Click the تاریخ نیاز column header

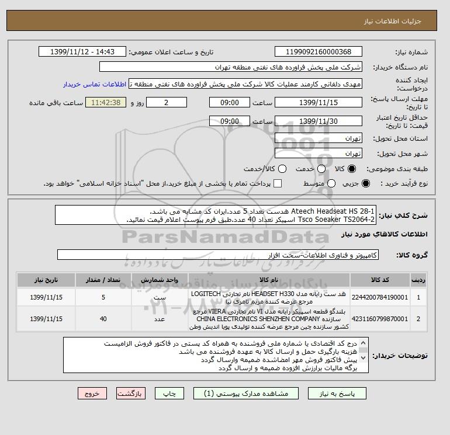pos(46,280)
